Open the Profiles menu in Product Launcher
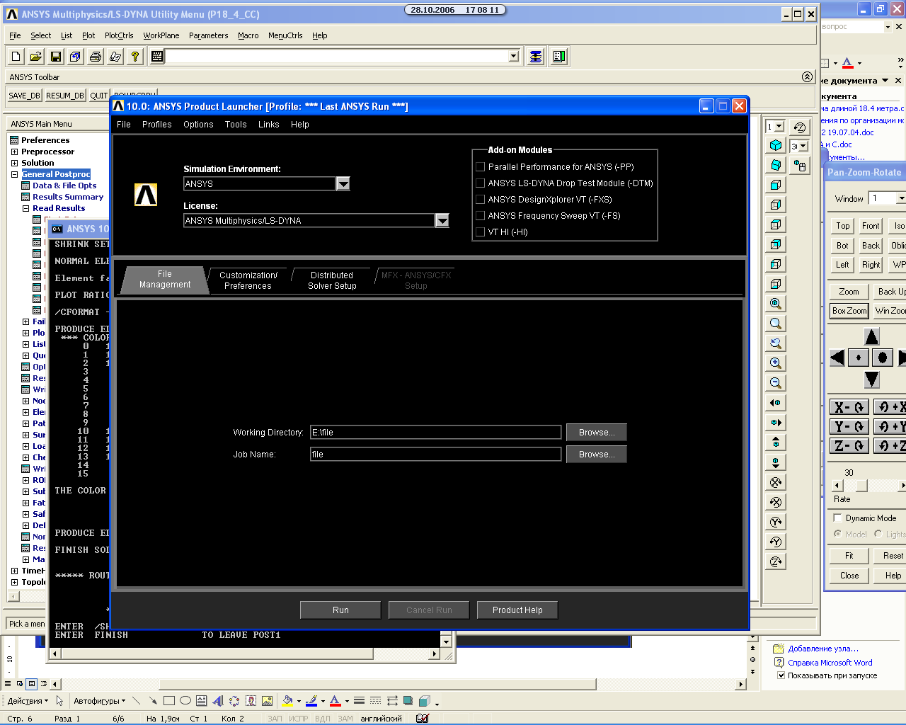Viewport: 906px width, 725px height. coord(157,125)
